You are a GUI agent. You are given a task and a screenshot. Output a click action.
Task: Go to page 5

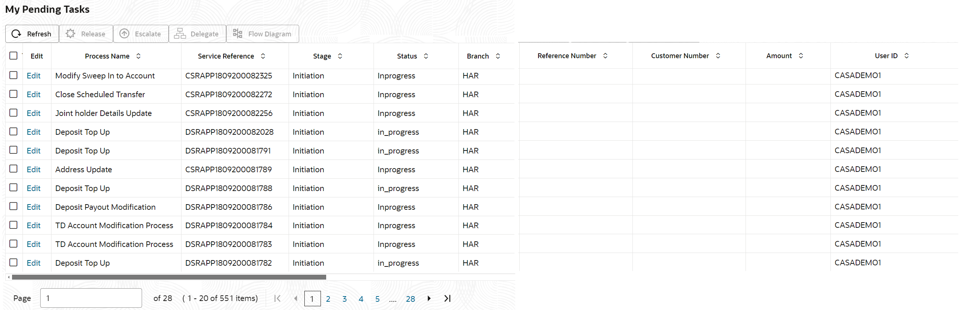[x=378, y=299]
